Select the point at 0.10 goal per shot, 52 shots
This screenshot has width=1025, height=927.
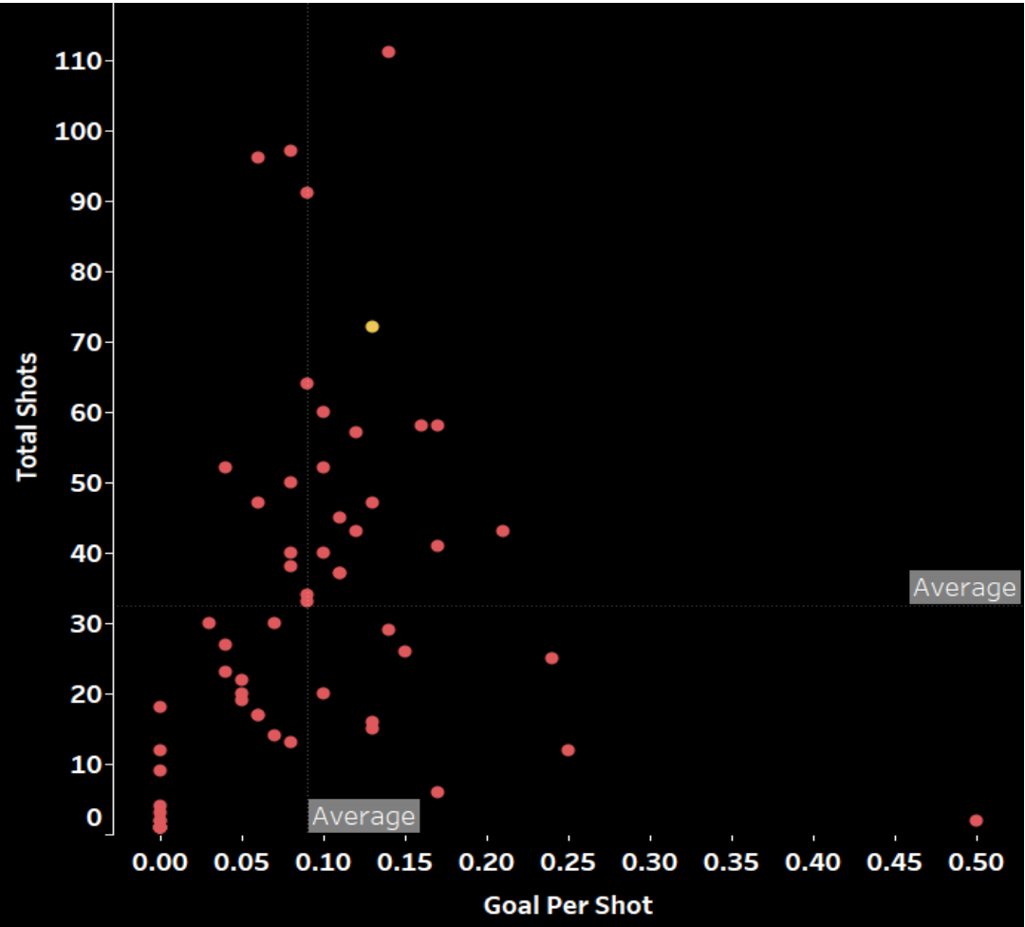pyautogui.click(x=323, y=467)
